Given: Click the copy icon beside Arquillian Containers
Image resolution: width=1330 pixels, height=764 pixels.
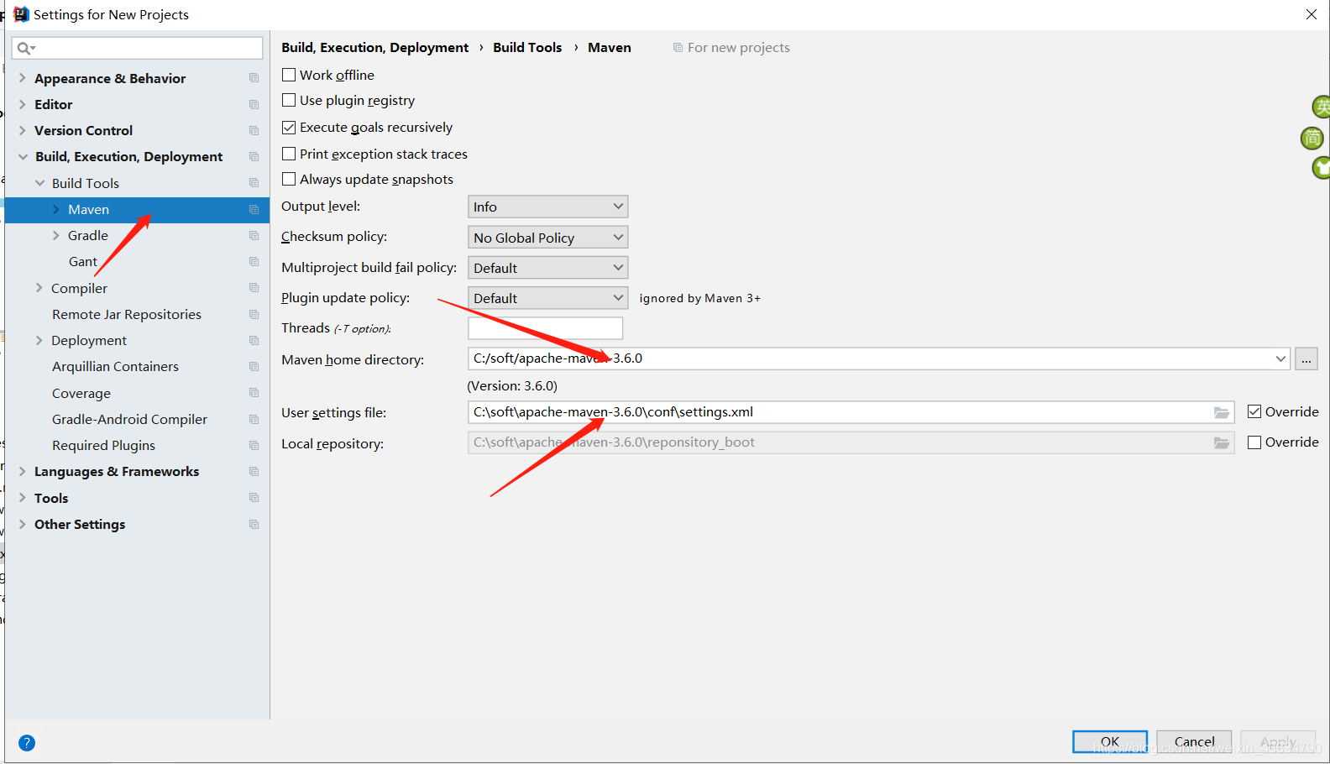Looking at the screenshot, I should point(254,366).
